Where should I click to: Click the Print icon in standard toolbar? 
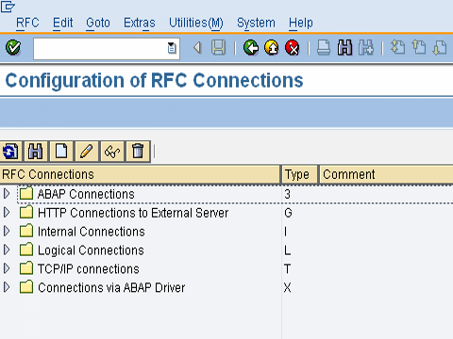pos(324,48)
